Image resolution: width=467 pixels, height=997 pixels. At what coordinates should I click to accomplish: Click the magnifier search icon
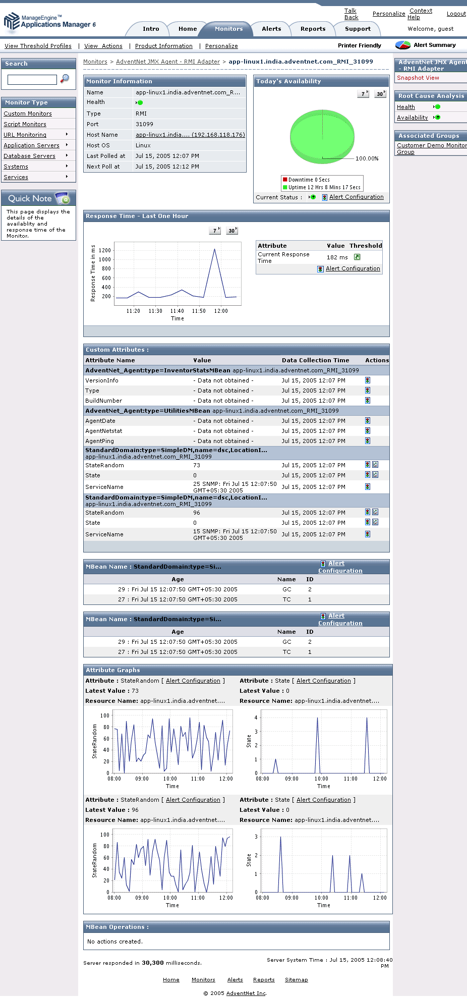click(65, 78)
